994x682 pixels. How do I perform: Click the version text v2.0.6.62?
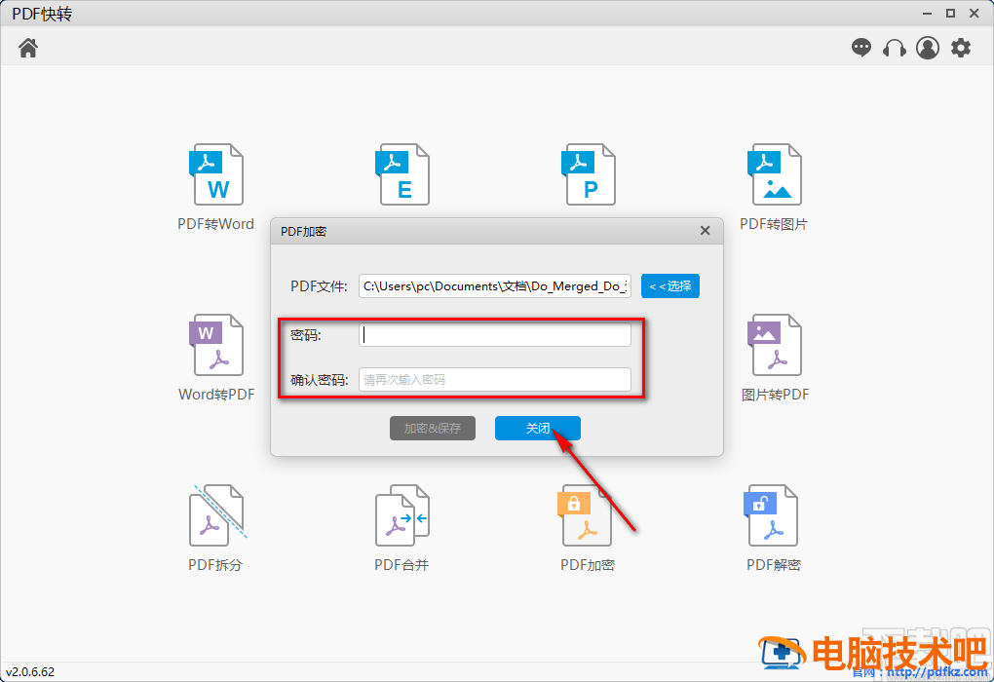(30, 671)
